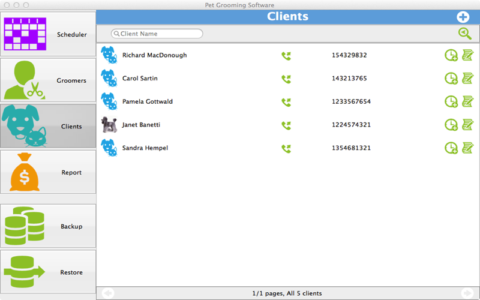Click Carol Sartin's pet avatar icon
Image resolution: width=480 pixels, height=300 pixels.
pyautogui.click(x=109, y=79)
